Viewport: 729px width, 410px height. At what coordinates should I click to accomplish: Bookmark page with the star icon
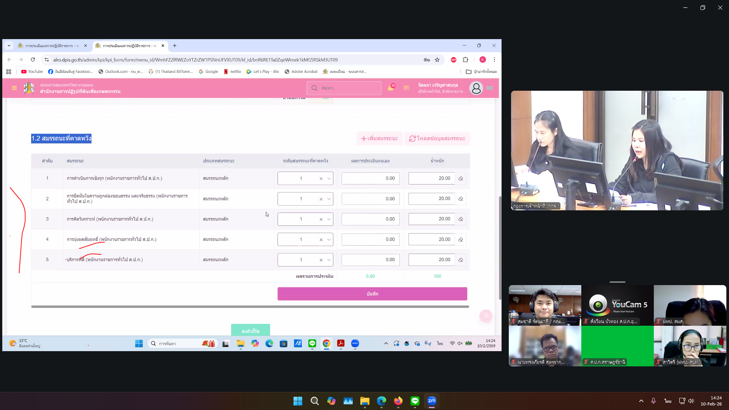(x=437, y=60)
